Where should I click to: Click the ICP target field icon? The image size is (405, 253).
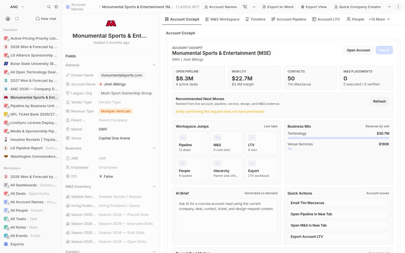68,176
